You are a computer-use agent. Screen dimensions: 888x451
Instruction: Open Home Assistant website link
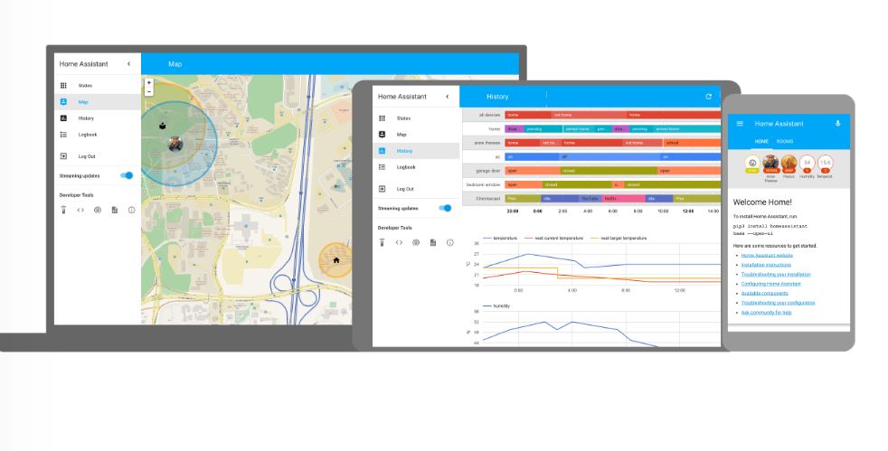(767, 255)
